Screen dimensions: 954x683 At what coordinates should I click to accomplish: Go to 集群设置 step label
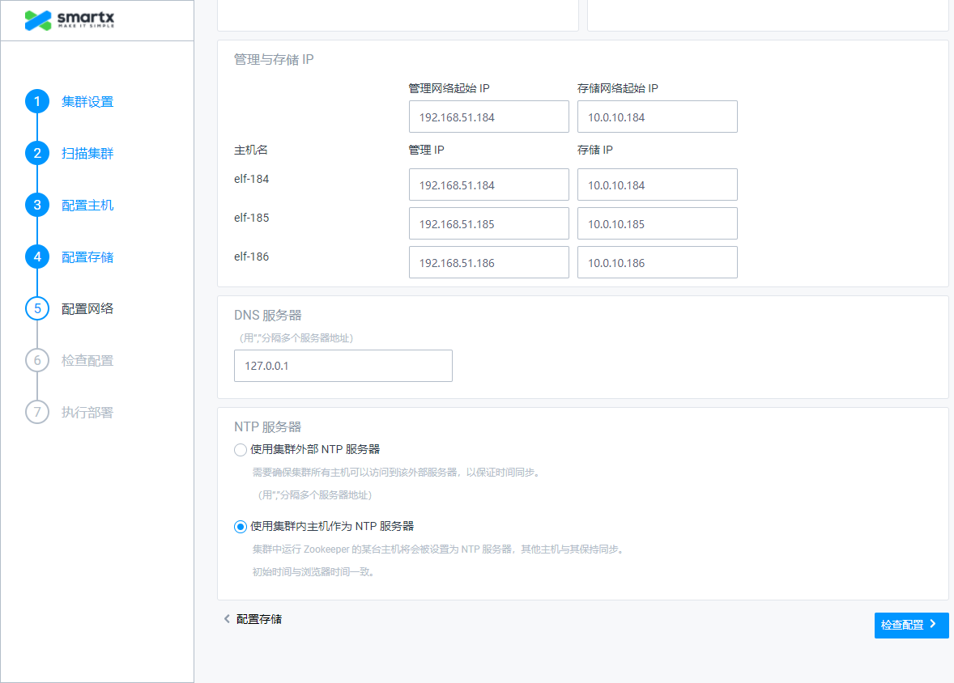click(x=87, y=102)
